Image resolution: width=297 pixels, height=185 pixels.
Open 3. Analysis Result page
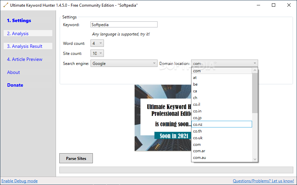28,46
